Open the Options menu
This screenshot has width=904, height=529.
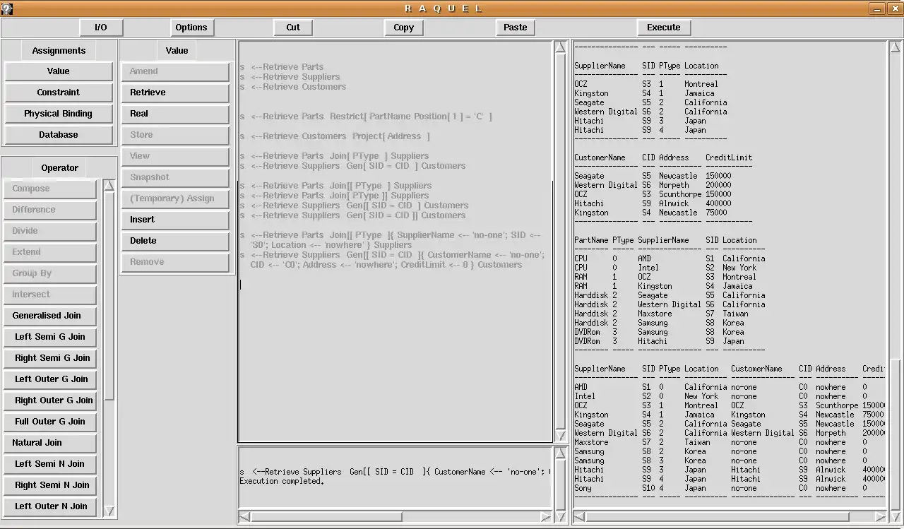point(191,28)
